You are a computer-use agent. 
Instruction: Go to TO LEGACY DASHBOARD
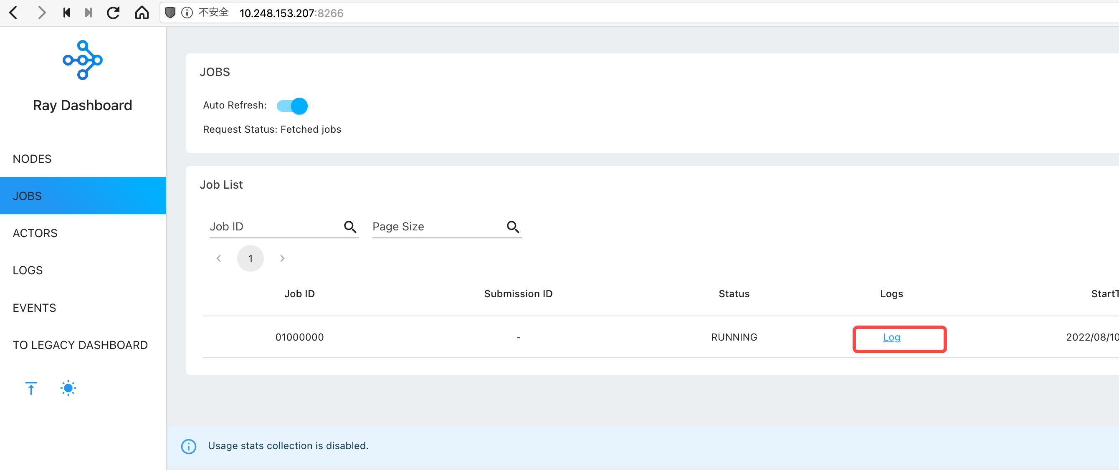[x=80, y=345]
